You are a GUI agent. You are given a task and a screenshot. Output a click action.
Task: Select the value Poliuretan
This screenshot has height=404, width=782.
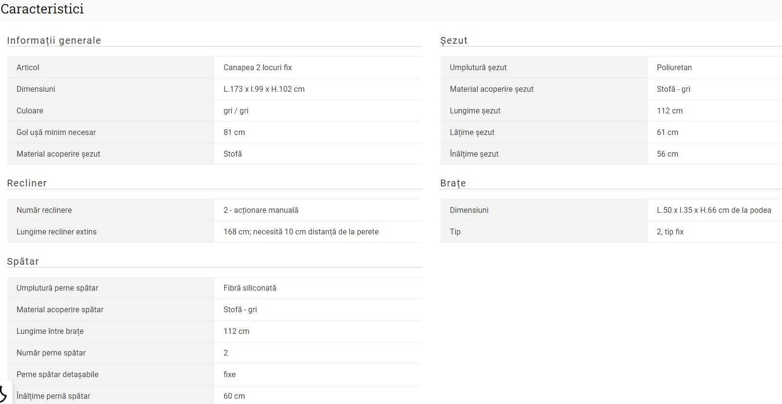click(x=674, y=67)
